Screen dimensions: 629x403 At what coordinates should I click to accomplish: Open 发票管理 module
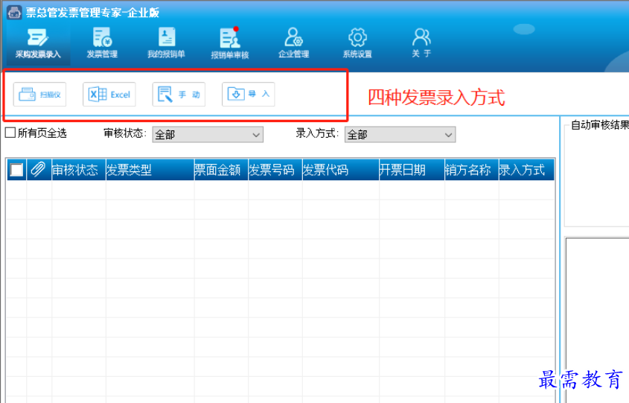pyautogui.click(x=102, y=44)
